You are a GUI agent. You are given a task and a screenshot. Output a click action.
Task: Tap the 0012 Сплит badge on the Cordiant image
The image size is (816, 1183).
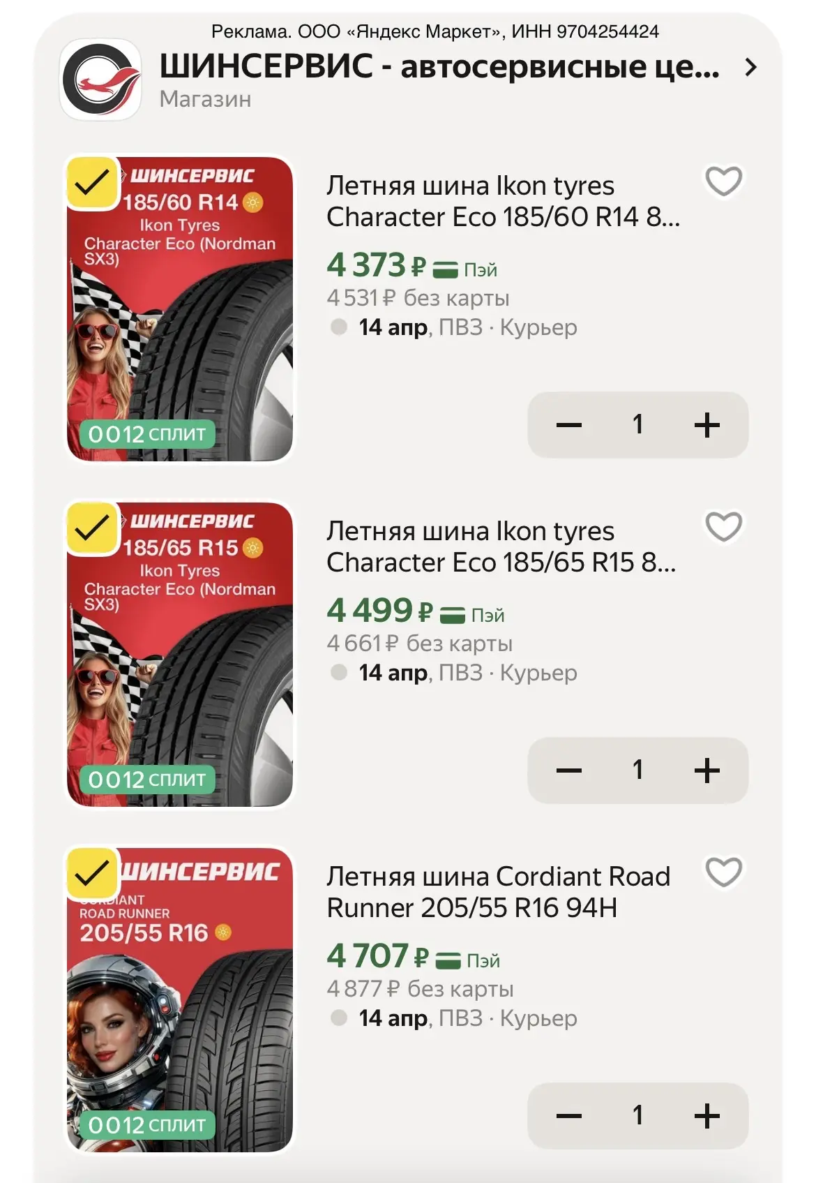[146, 1125]
